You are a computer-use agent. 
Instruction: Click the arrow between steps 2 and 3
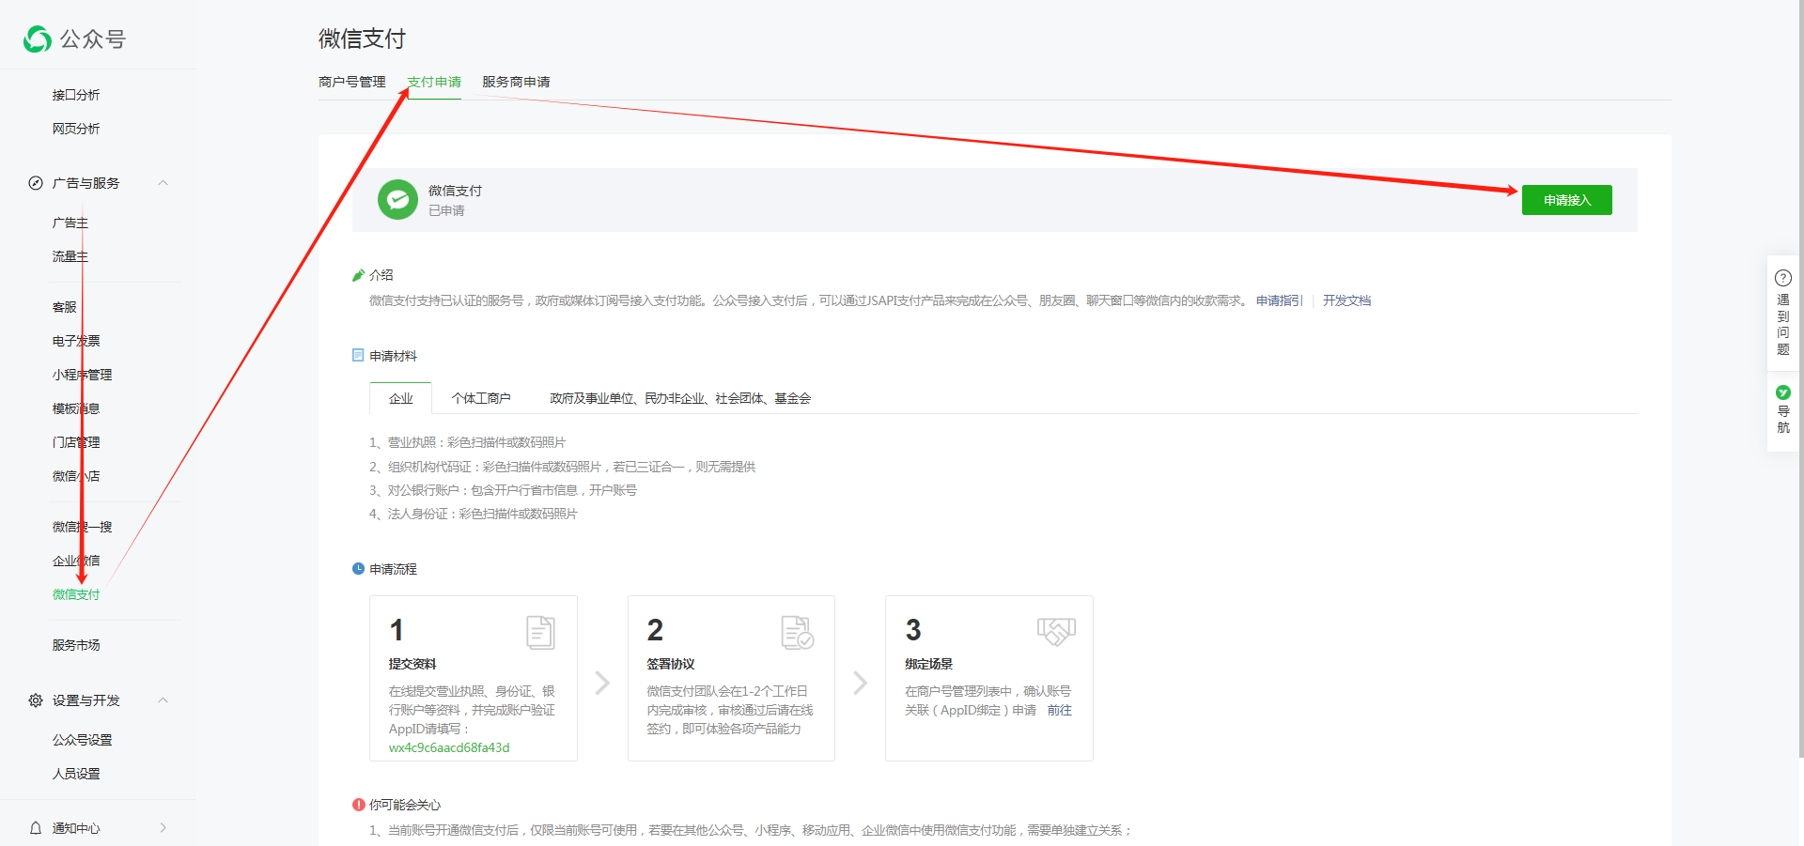(x=860, y=683)
